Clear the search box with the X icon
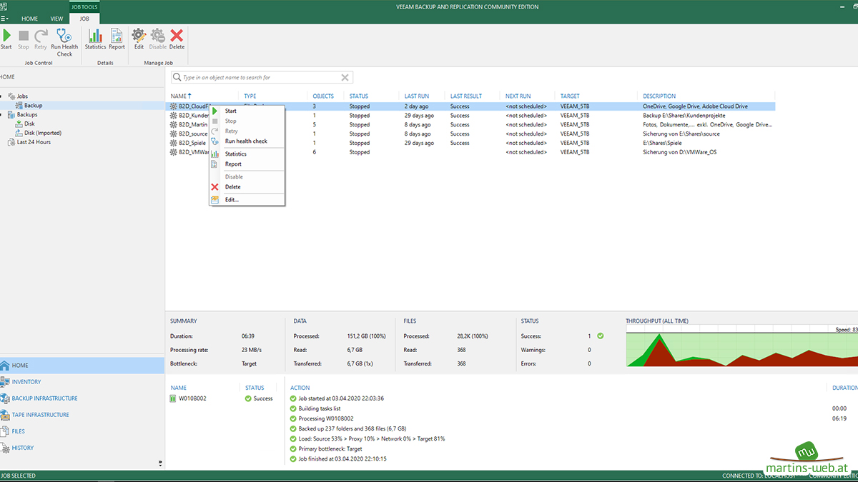 (345, 77)
